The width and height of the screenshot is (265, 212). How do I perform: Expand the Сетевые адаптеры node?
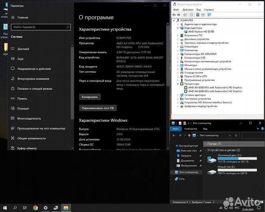tap(178, 95)
